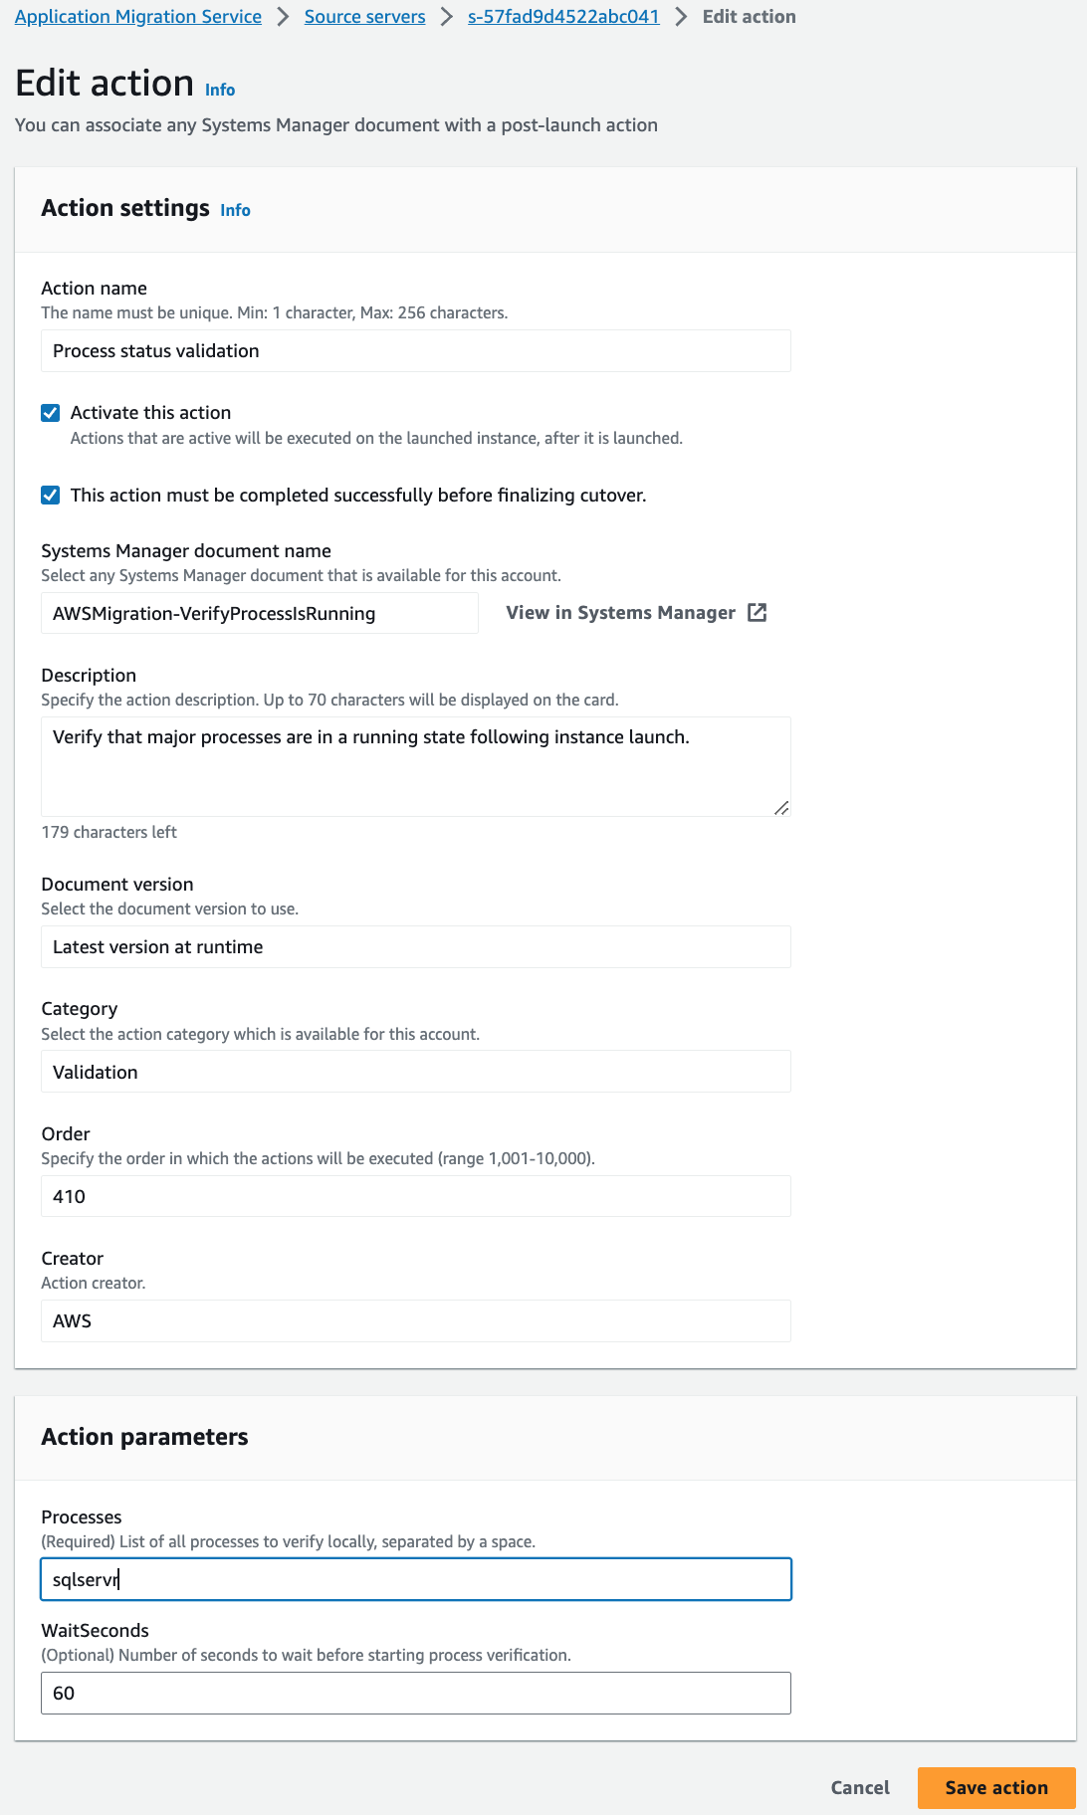1087x1815 pixels.
Task: Click into the Action name field
Action: point(415,350)
